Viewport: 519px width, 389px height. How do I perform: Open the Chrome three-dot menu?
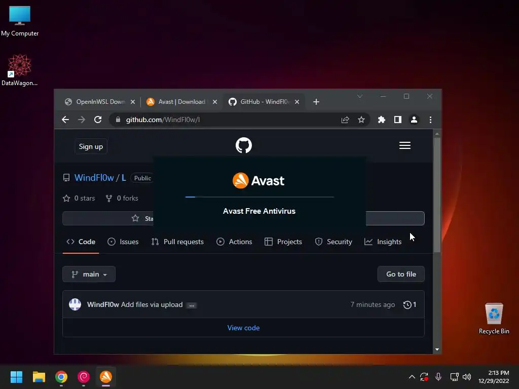tap(430, 120)
